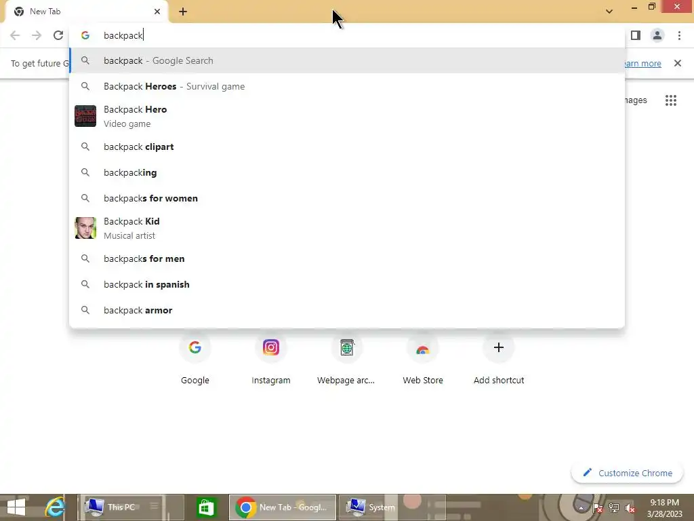Toggle the Chrome side panel
Image resolution: width=694 pixels, height=521 pixels.
pos(636,35)
